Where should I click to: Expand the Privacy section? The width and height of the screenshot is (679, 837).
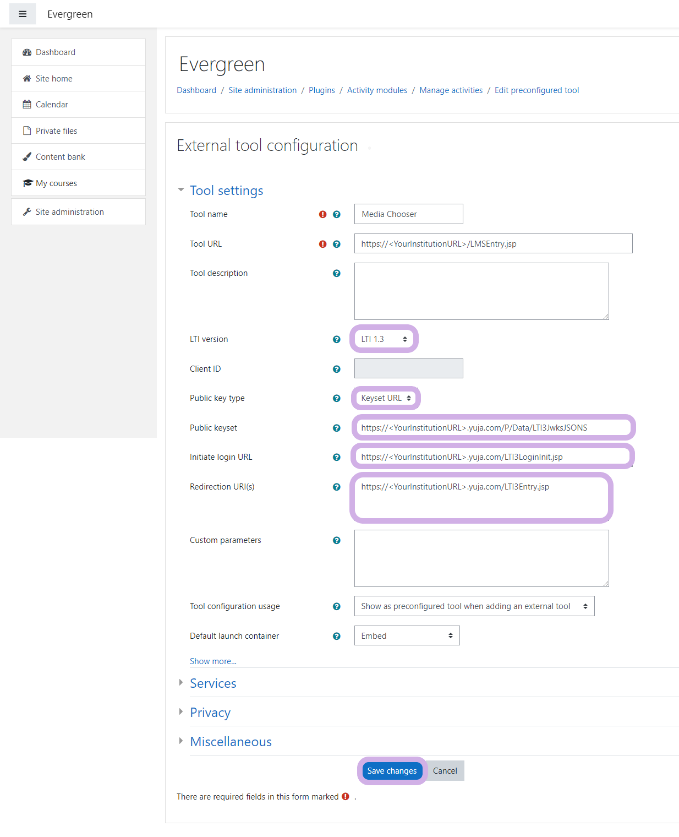210,713
